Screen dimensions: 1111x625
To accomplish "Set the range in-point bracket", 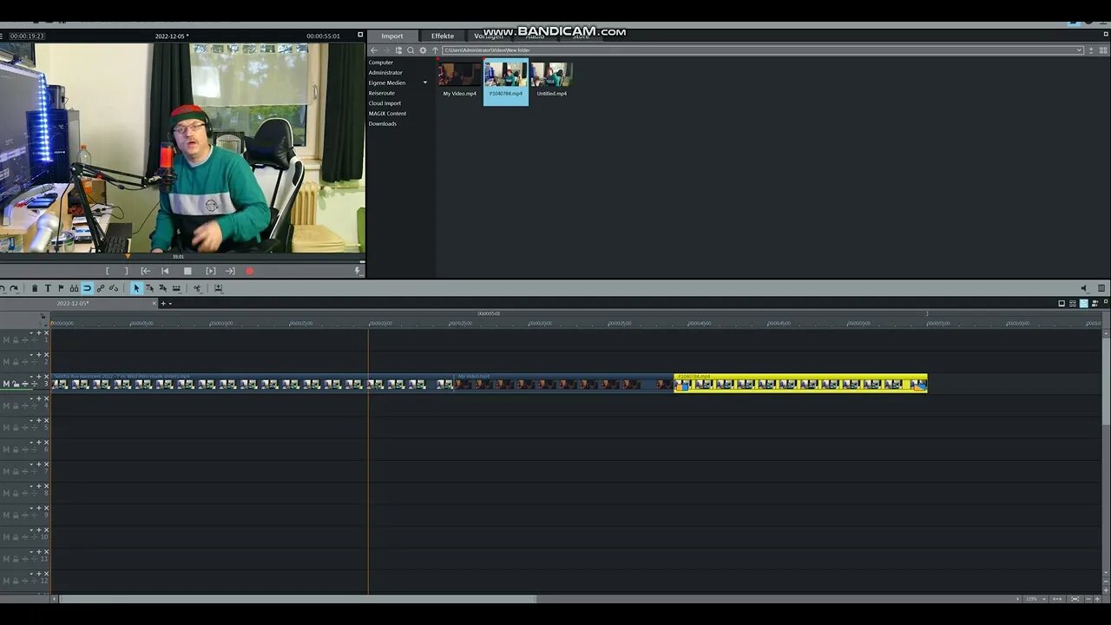I will point(108,271).
